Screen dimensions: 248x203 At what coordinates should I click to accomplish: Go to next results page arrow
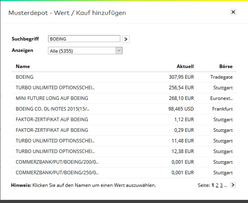(x=233, y=185)
